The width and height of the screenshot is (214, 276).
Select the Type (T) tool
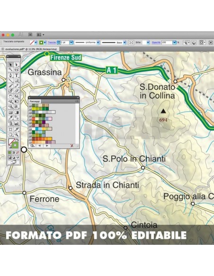(x=17, y=75)
